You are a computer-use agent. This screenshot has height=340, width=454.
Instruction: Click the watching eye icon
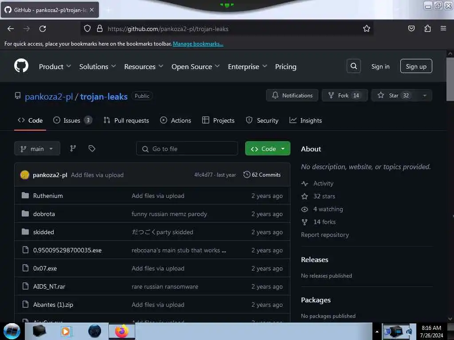tap(304, 209)
